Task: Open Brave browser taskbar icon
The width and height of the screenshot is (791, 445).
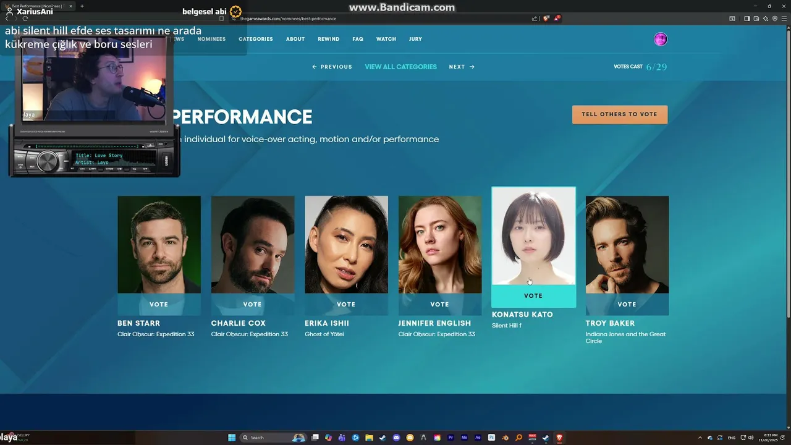Action: tap(559, 438)
